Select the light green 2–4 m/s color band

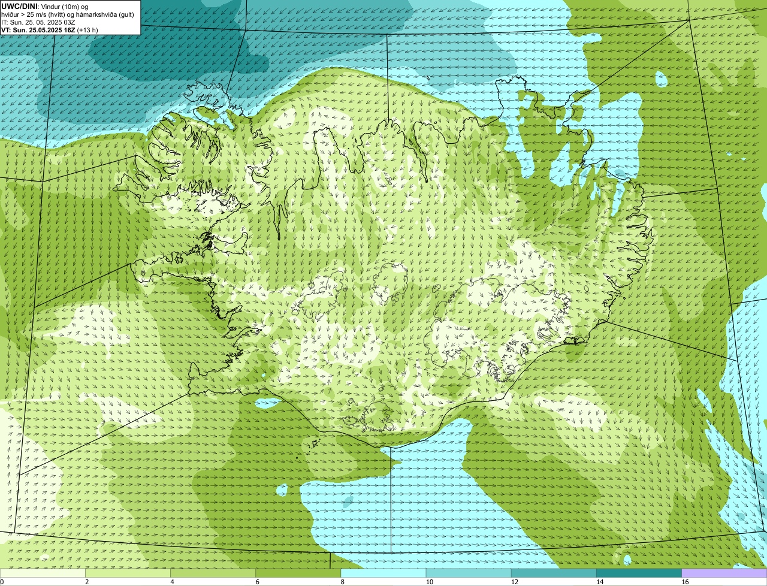(128, 573)
